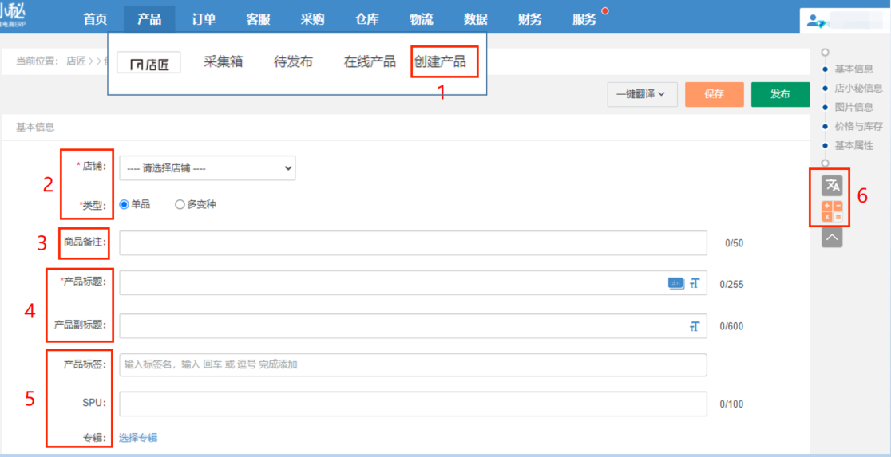
Task: Select 创建产品 in the submenu
Action: pos(441,62)
